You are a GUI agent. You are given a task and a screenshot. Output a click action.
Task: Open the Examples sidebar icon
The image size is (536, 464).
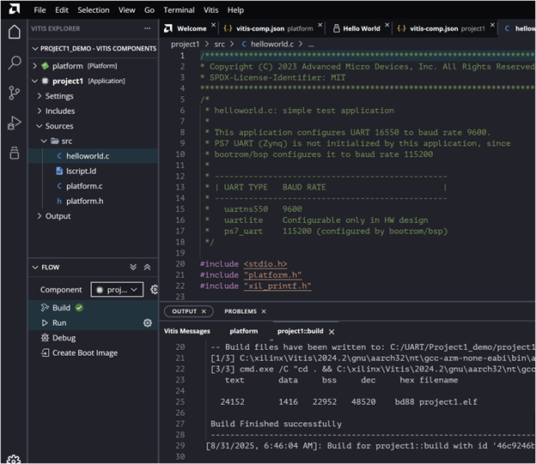pyautogui.click(x=14, y=153)
